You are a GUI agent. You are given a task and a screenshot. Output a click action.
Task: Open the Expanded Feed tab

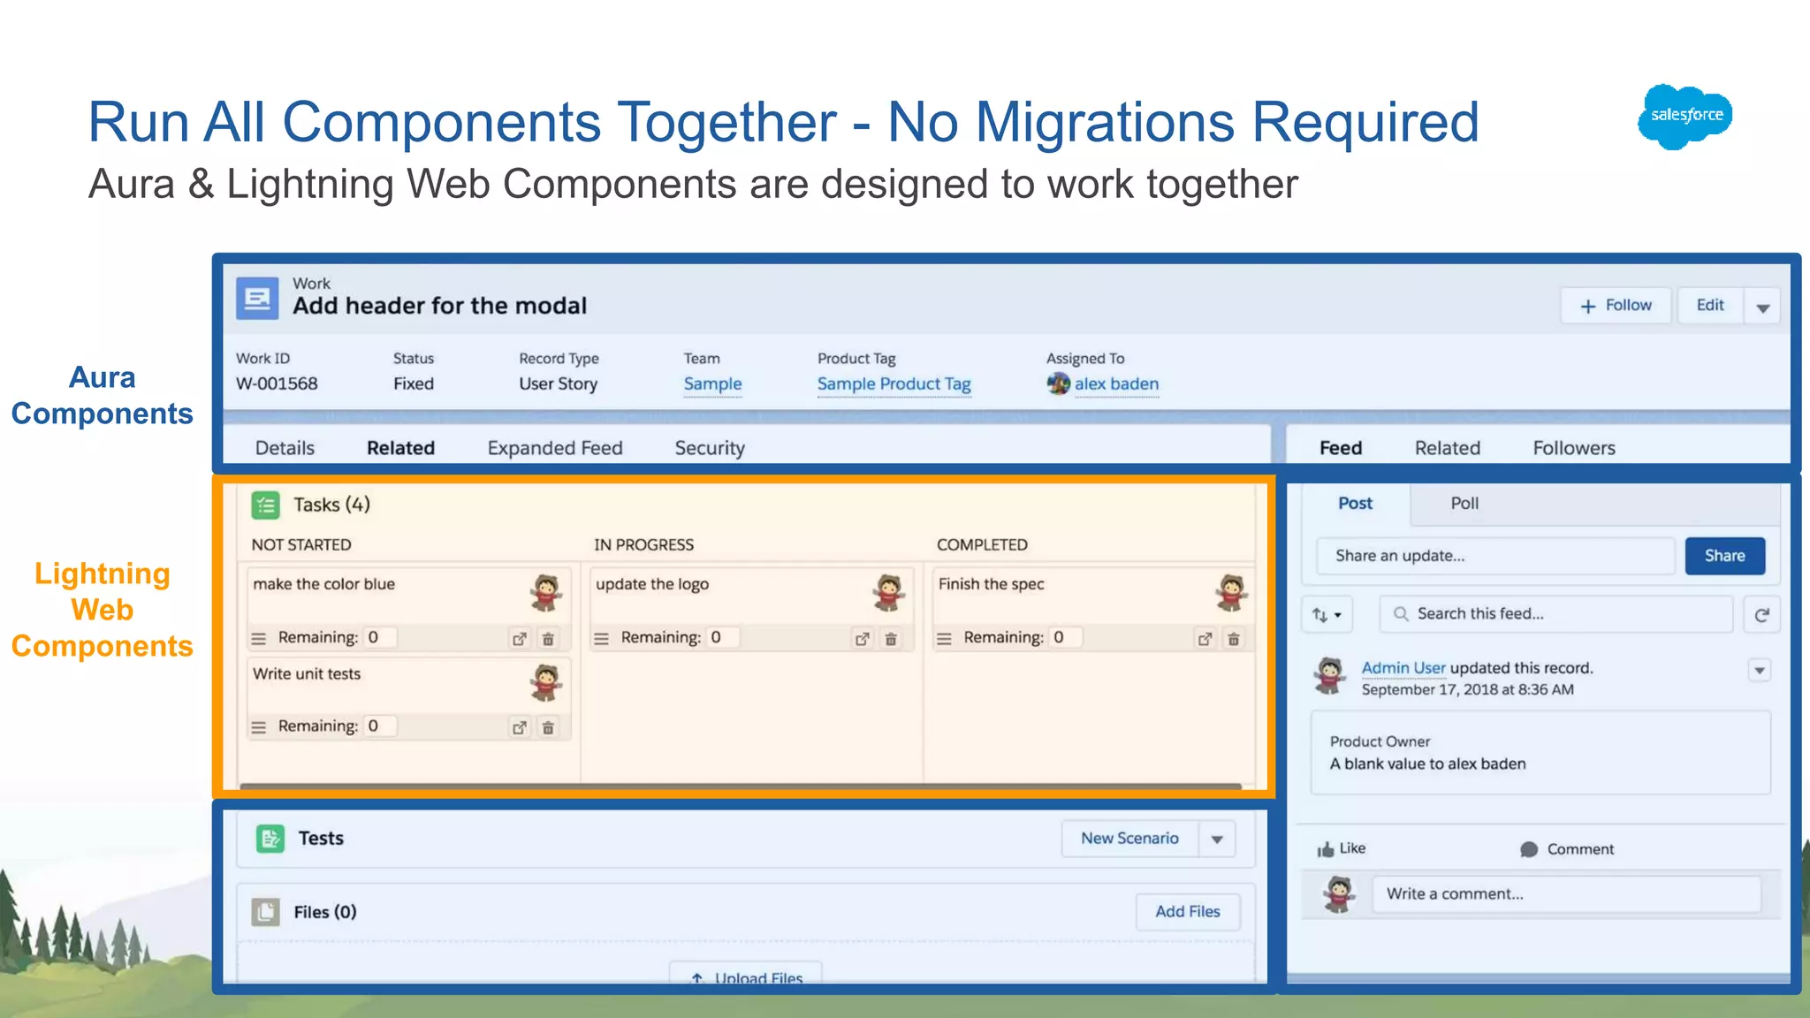(x=555, y=448)
